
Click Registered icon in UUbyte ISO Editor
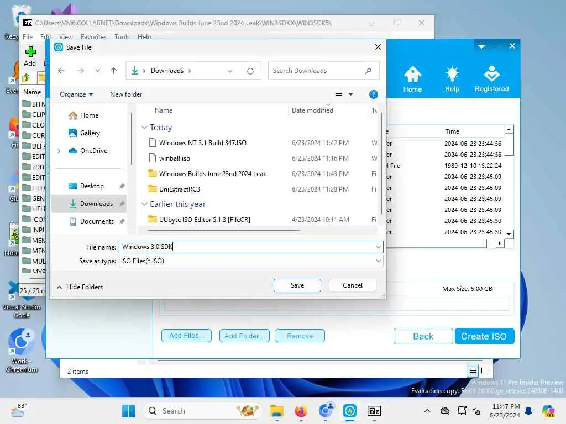(491, 79)
